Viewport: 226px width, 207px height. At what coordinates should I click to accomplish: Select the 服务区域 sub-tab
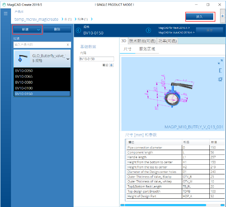(x=147, y=49)
